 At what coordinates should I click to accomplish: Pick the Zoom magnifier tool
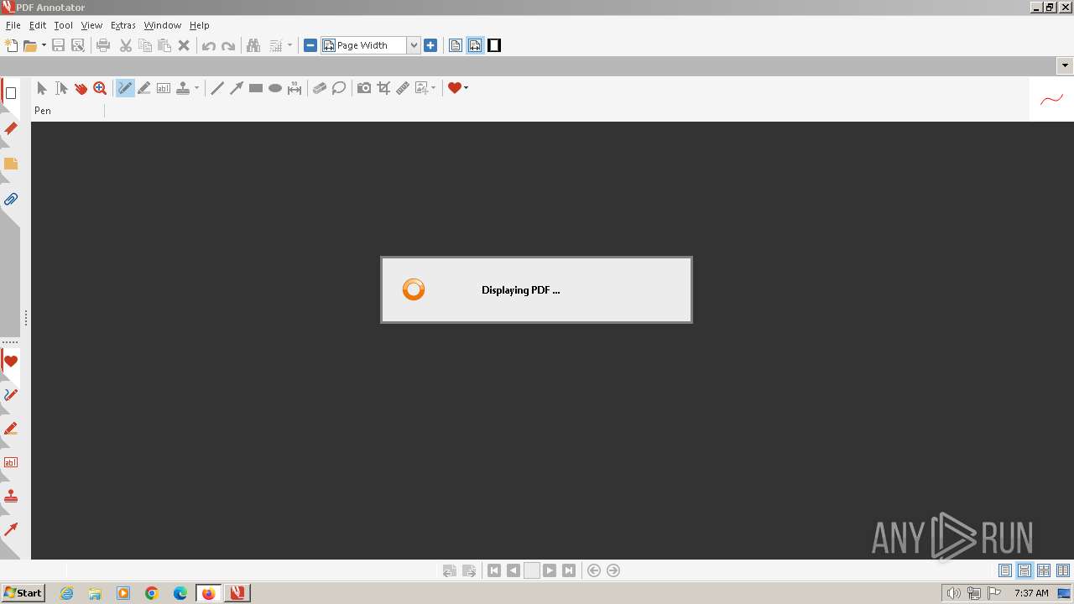tap(100, 88)
